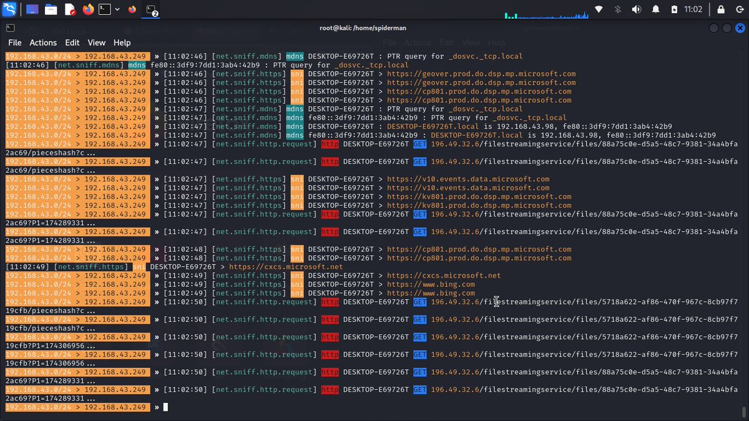Open the View menu of the terminal
Screen dimensions: 749x421
pyautogui.click(x=96, y=42)
